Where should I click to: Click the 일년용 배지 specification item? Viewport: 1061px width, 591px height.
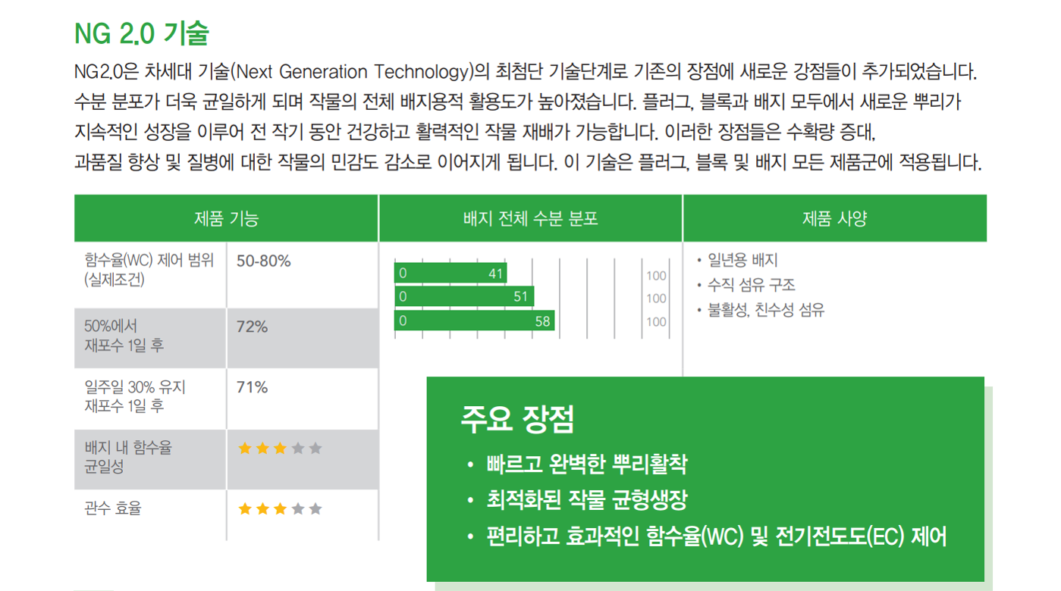tap(742, 261)
